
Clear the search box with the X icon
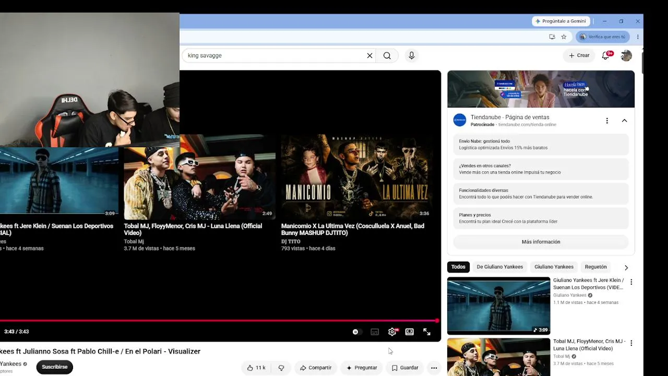[369, 55]
